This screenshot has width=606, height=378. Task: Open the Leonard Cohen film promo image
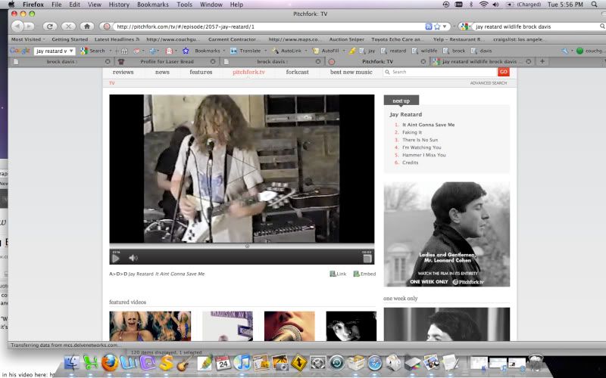point(446,234)
